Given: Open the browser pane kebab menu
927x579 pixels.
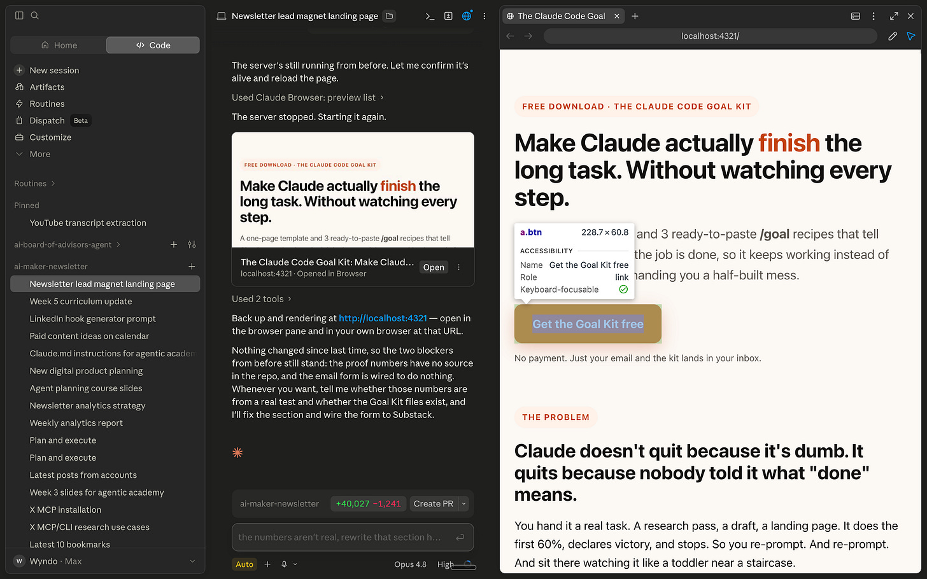Looking at the screenshot, I should (x=874, y=16).
